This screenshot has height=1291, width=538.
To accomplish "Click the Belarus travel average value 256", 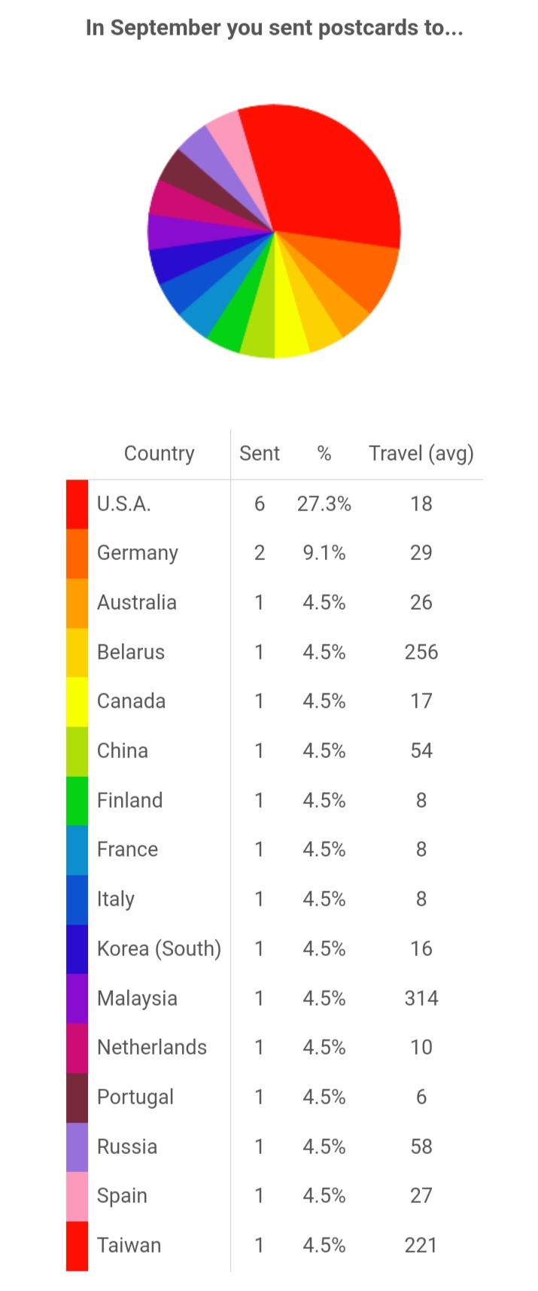I will point(421,652).
